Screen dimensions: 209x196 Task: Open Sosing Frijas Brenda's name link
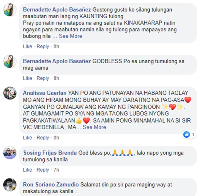[x=50, y=153]
